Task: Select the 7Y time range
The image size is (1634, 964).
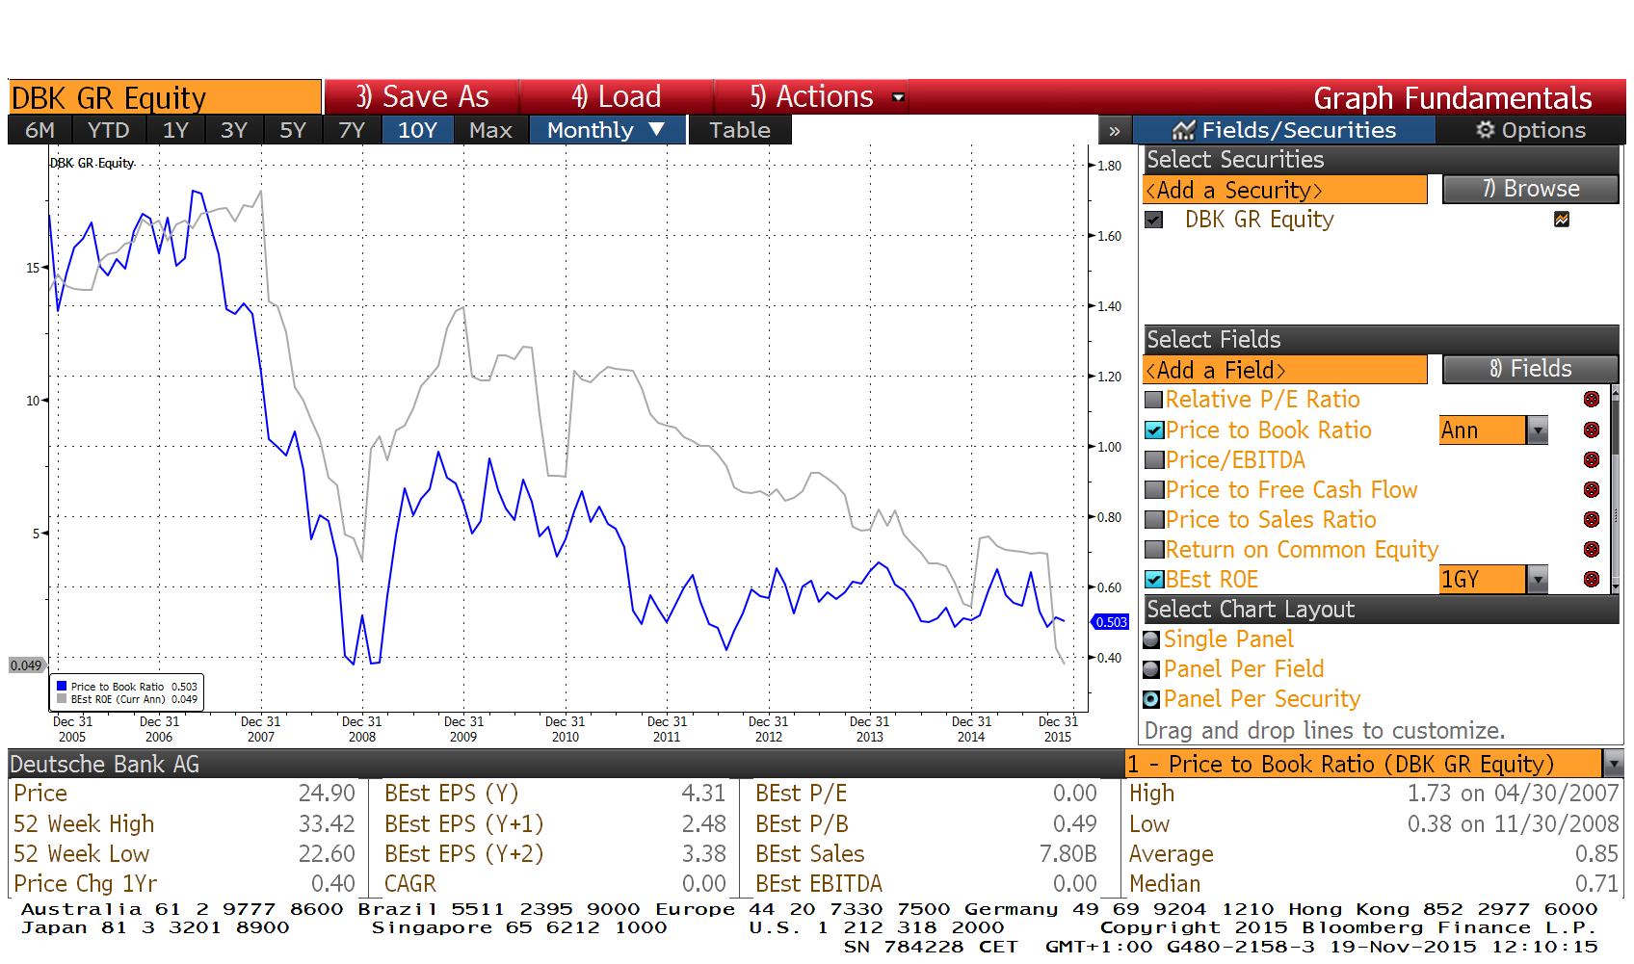Action: click(x=352, y=130)
